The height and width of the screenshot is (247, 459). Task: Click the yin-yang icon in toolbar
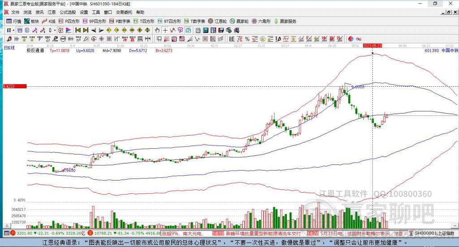pos(351,39)
